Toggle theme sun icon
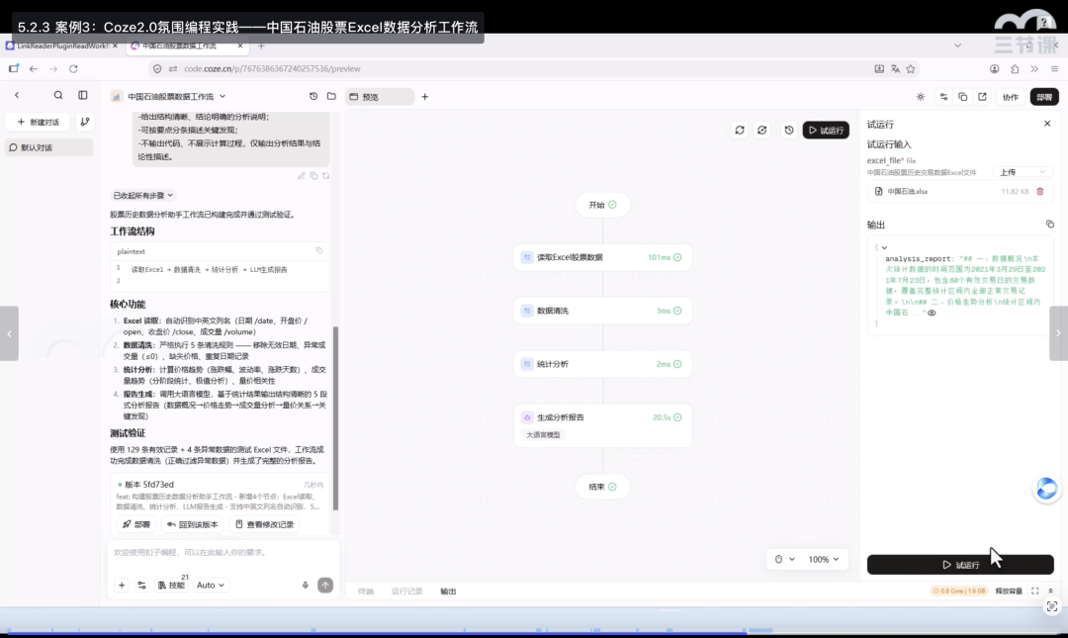Screen dimensions: 1068x638 pyautogui.click(x=921, y=97)
